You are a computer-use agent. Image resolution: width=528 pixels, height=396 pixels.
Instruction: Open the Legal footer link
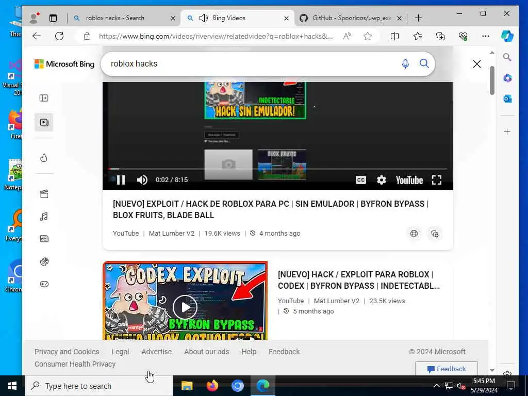[x=120, y=352]
